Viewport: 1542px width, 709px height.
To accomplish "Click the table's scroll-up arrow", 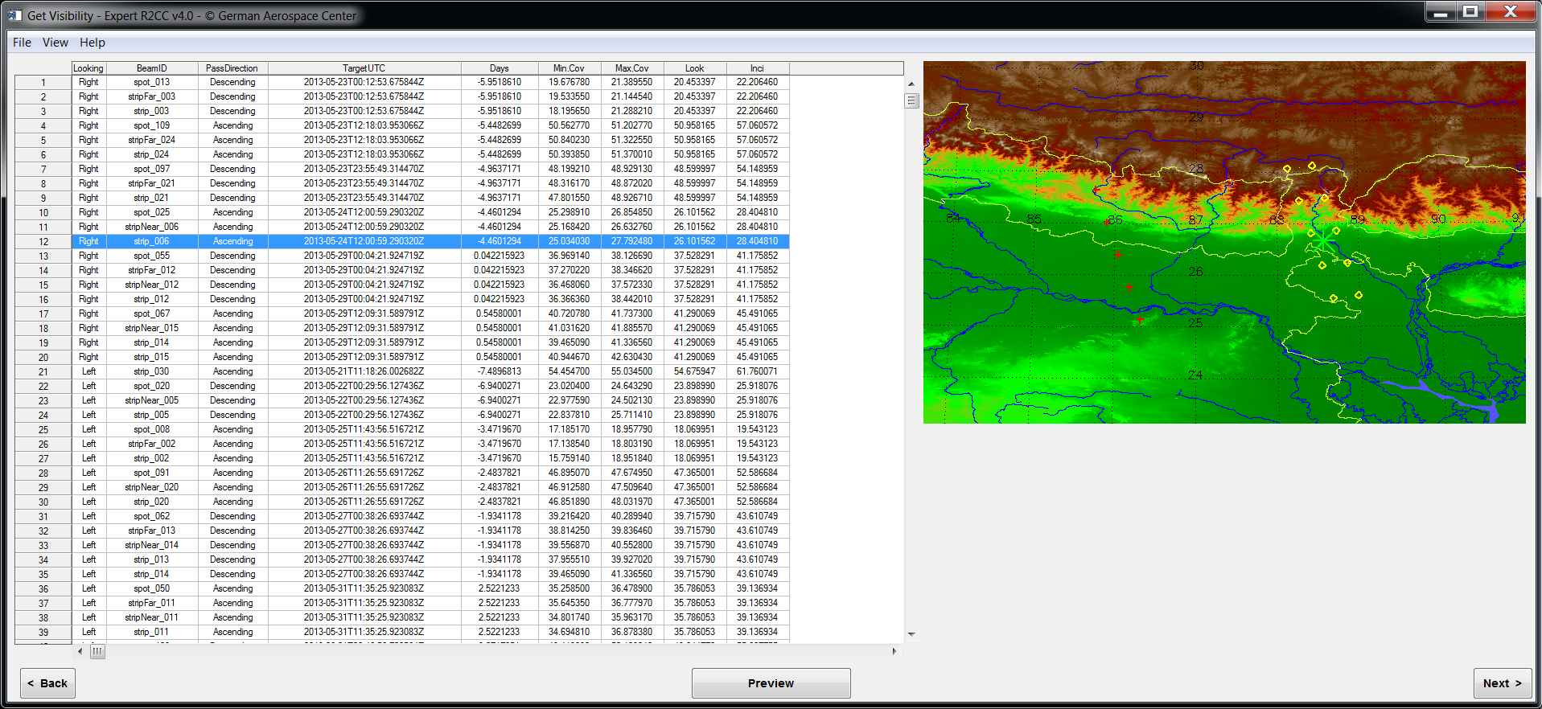I will [x=911, y=84].
